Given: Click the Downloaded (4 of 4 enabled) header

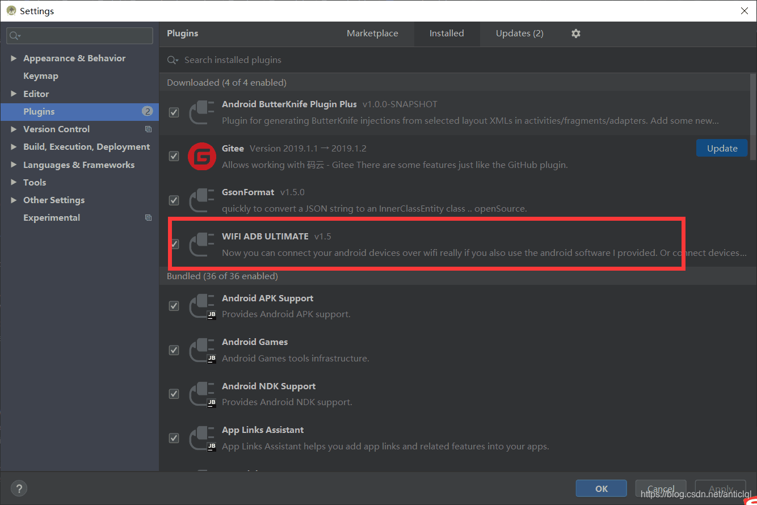Looking at the screenshot, I should (x=226, y=83).
